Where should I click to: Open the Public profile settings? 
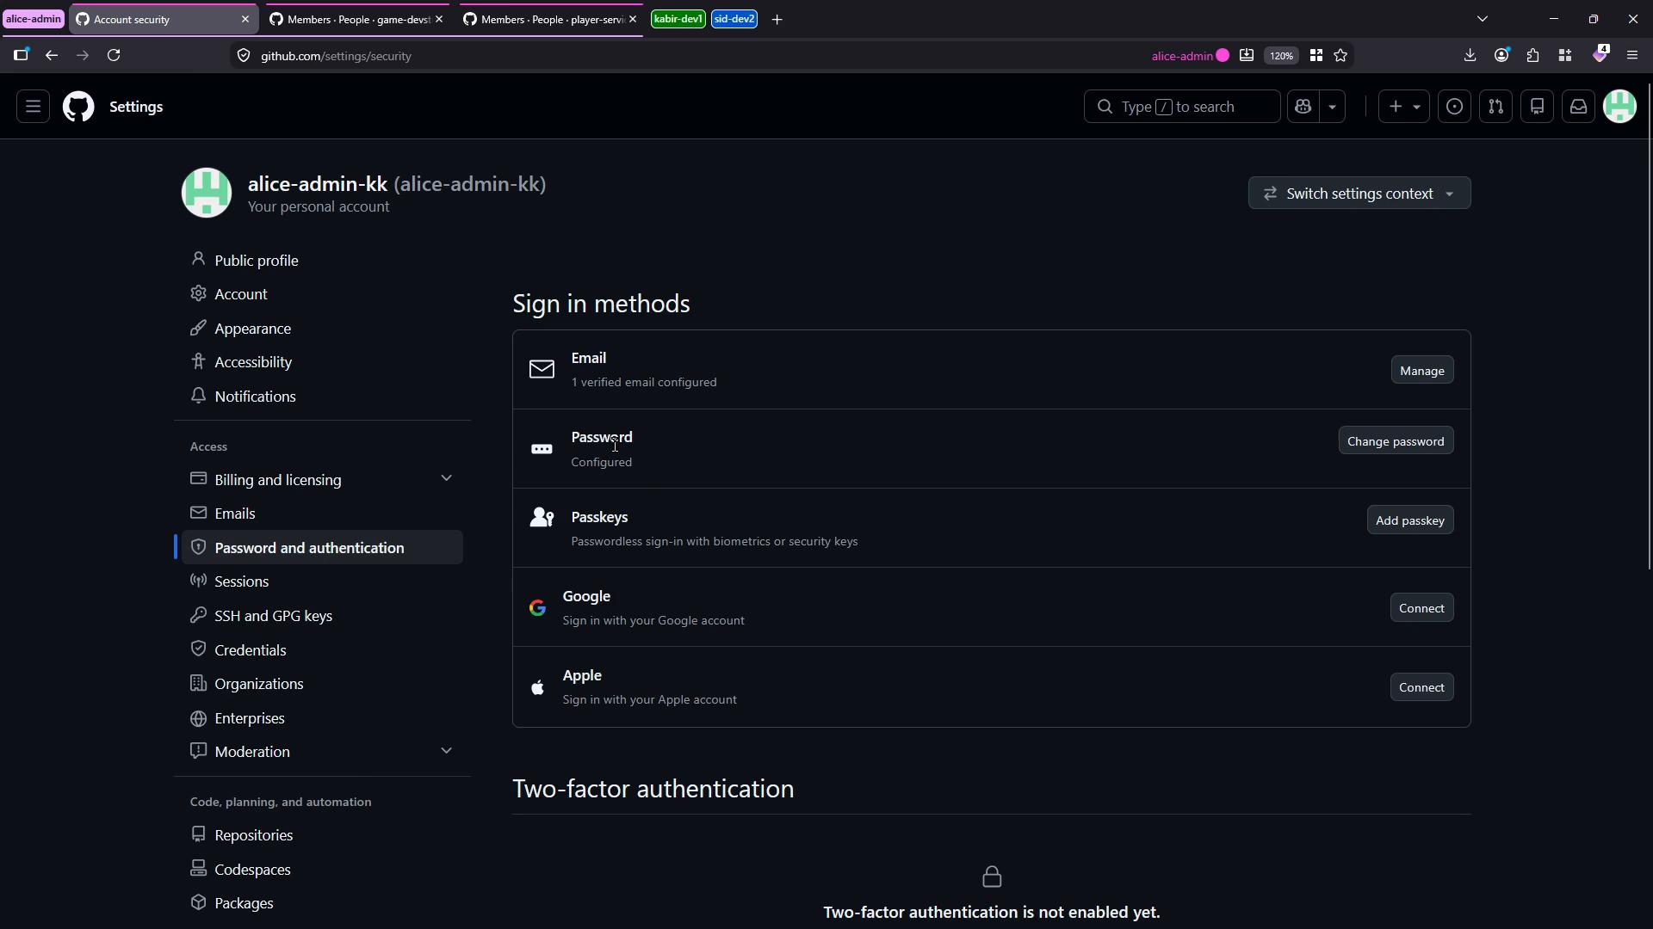[x=322, y=260]
